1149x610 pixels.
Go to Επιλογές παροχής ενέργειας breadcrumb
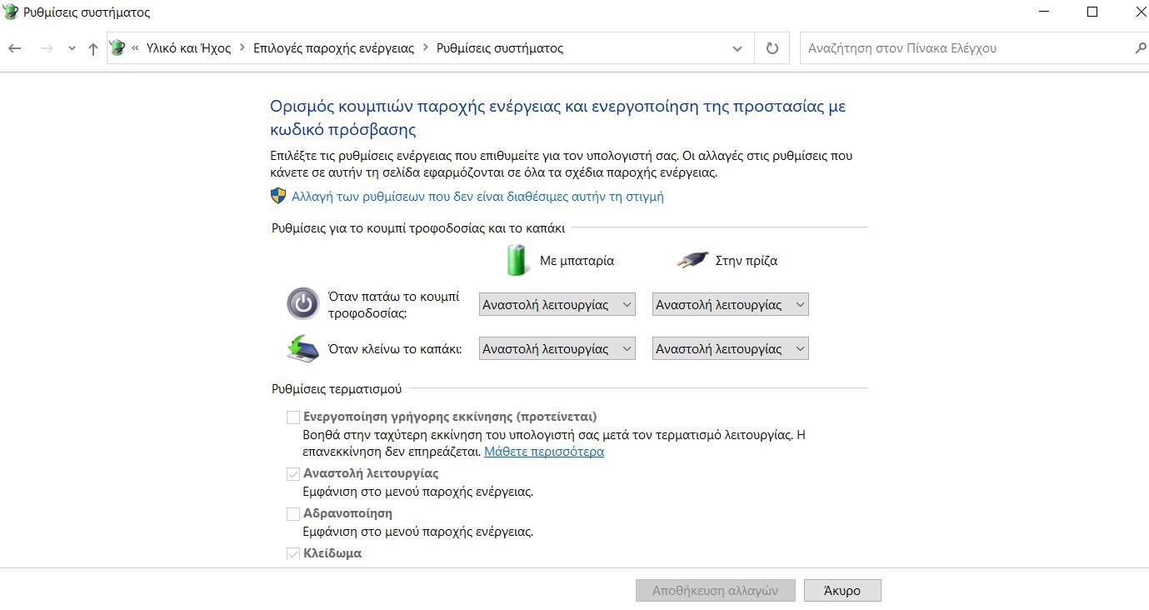(x=333, y=48)
